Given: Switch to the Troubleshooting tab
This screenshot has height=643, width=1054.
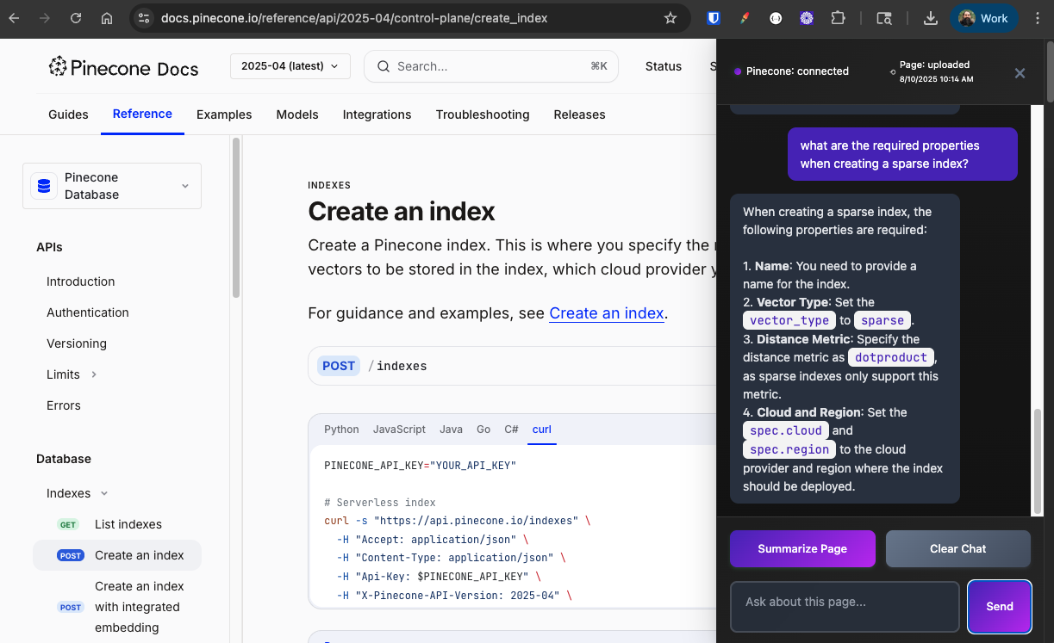Looking at the screenshot, I should [x=483, y=114].
